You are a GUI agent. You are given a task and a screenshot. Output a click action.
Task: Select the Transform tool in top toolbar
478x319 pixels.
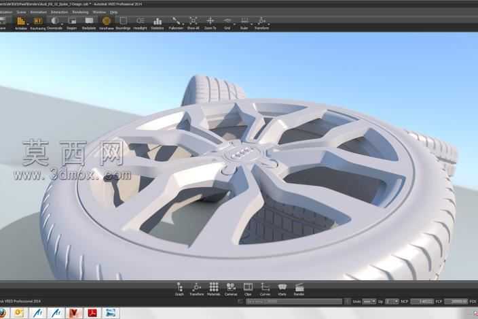tap(261, 23)
